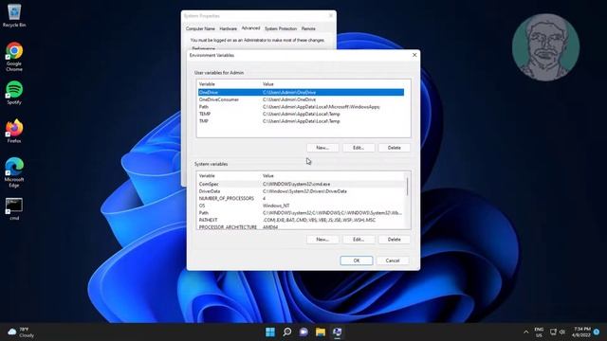The height and width of the screenshot is (341, 607).
Task: Select PROCESSOR_ARCHITECTURE system variable
Action: pos(301,227)
